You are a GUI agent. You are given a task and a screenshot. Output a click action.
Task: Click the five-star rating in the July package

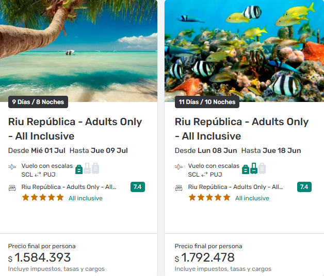(43, 198)
